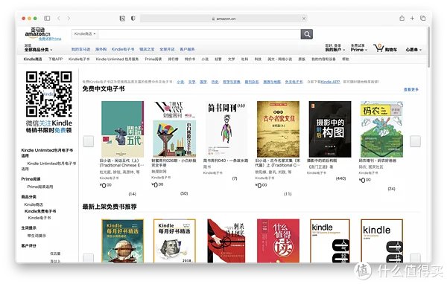Click the WeChat QR code image
This screenshot has height=284, width=447.
(48, 94)
